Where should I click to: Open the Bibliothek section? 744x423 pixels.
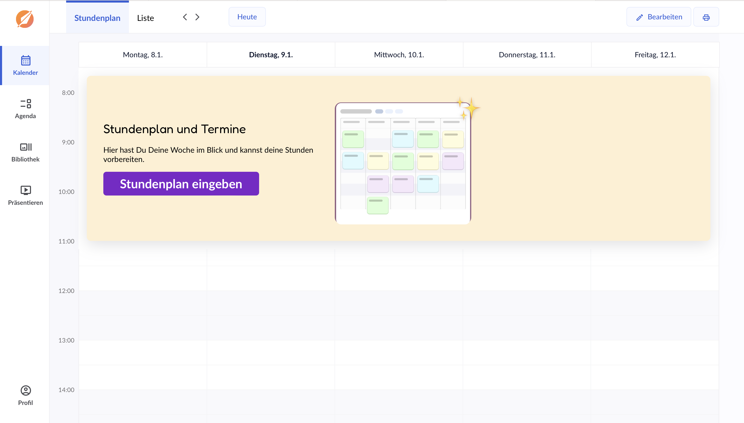[25, 152]
